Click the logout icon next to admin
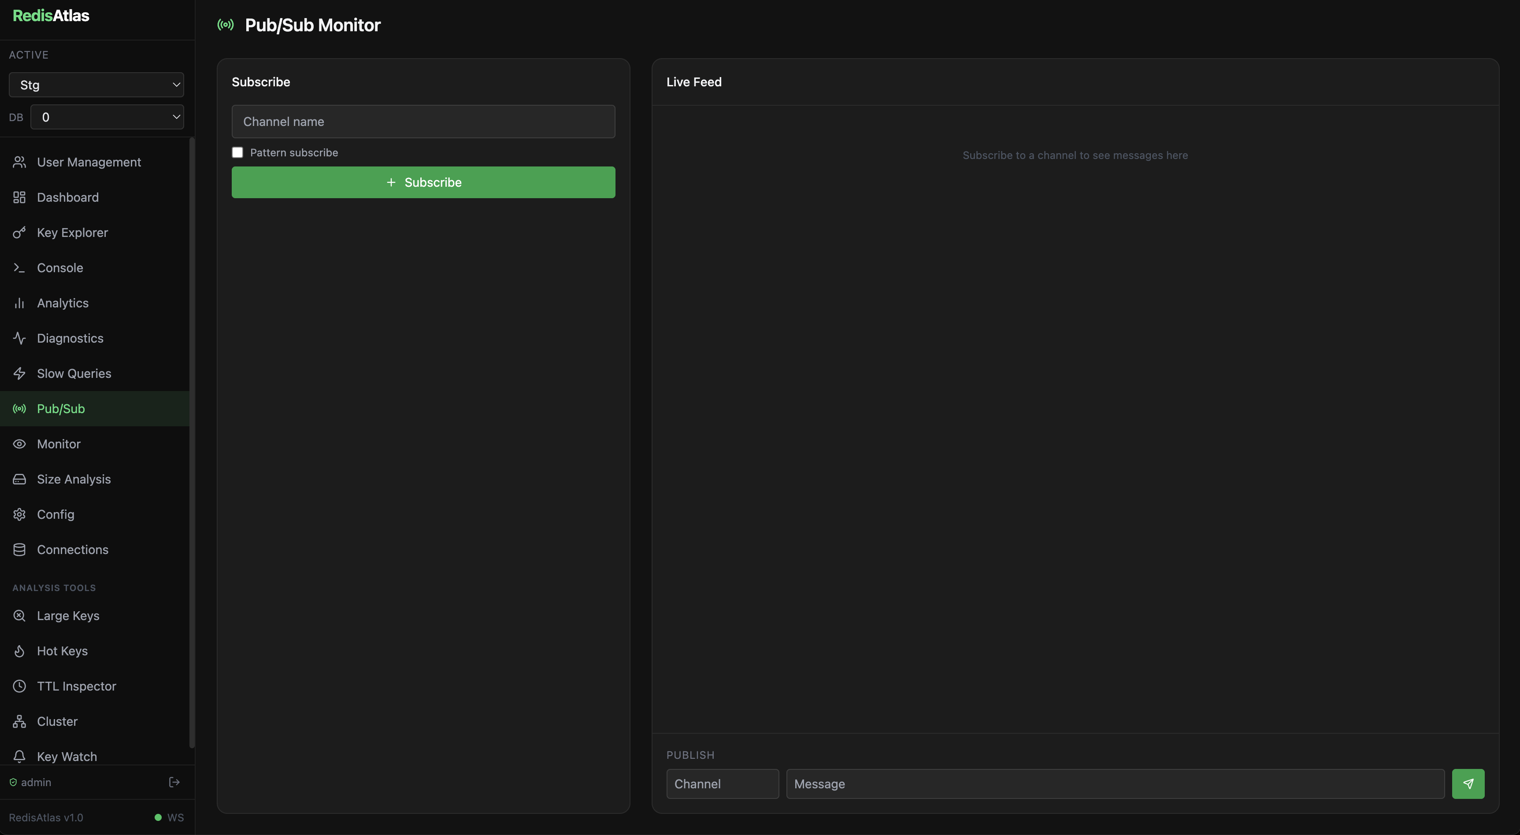 tap(174, 782)
